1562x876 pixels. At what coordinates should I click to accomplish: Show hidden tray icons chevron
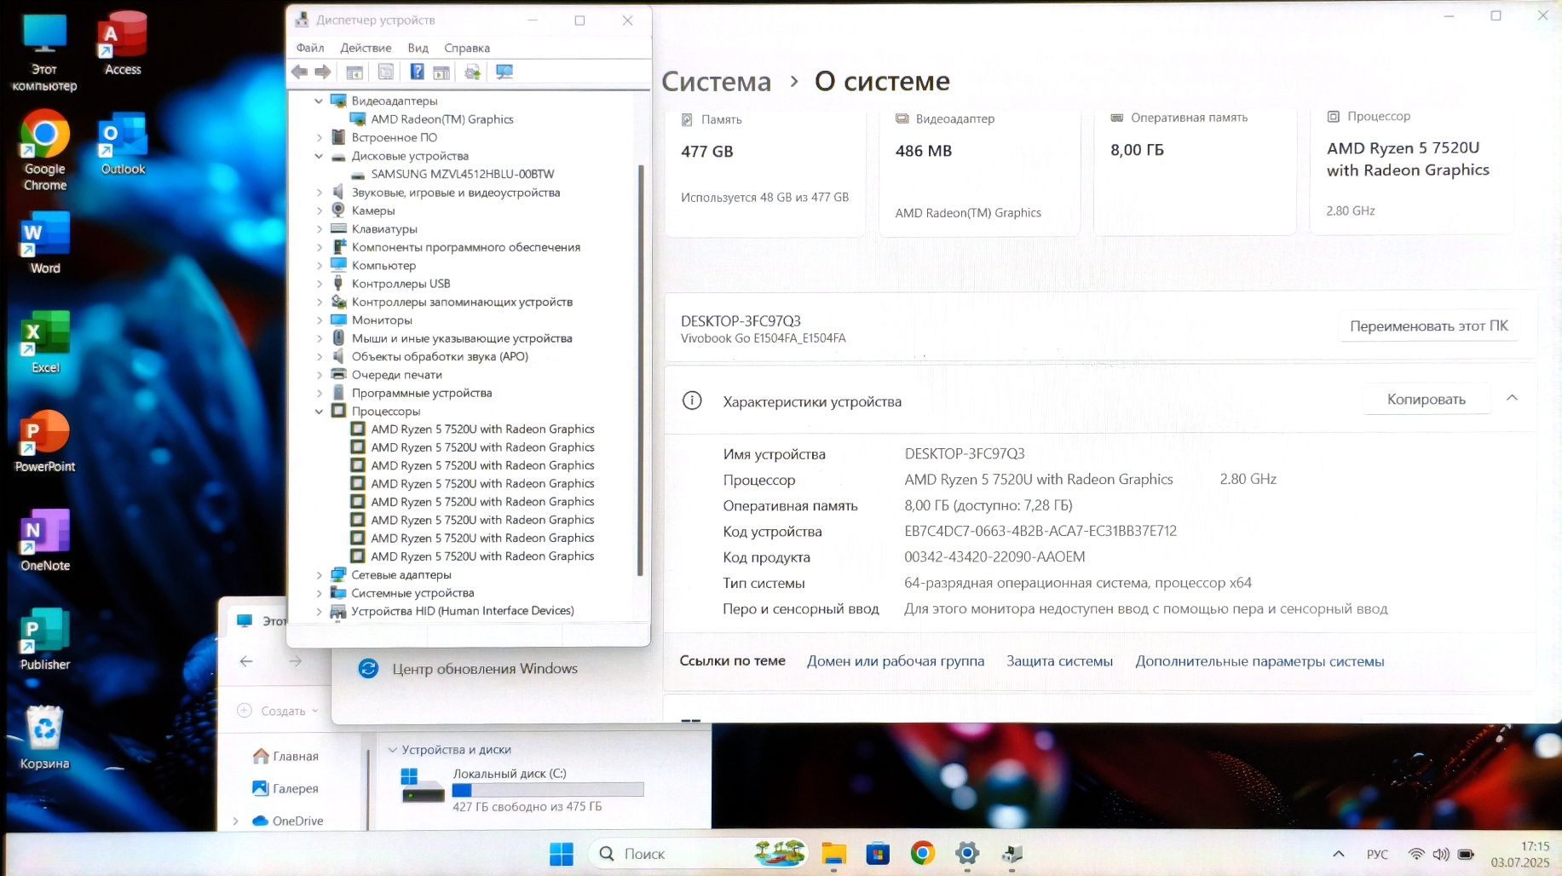1339,854
